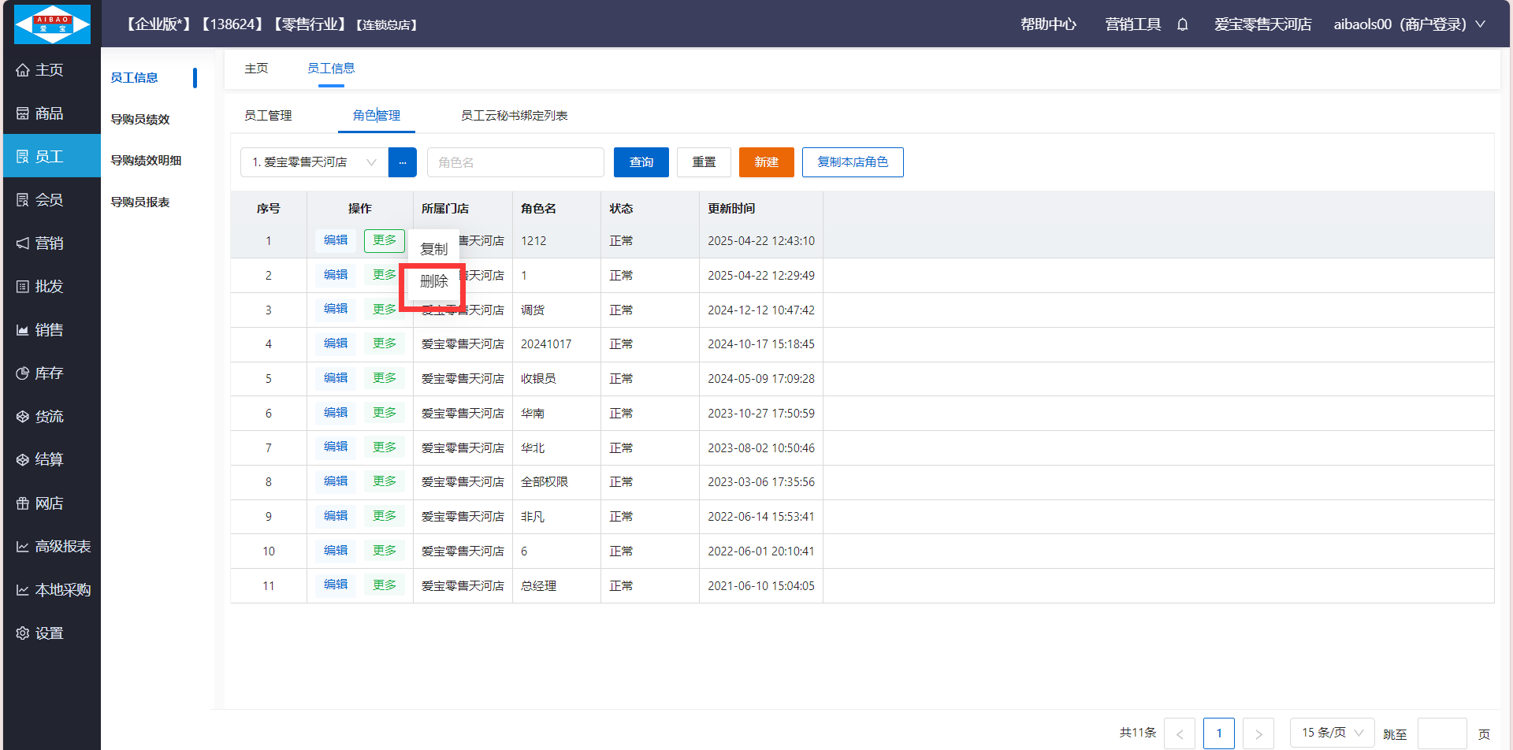The width and height of the screenshot is (1513, 750).
Task: Click 编辑 for role 6
Action: point(336,551)
